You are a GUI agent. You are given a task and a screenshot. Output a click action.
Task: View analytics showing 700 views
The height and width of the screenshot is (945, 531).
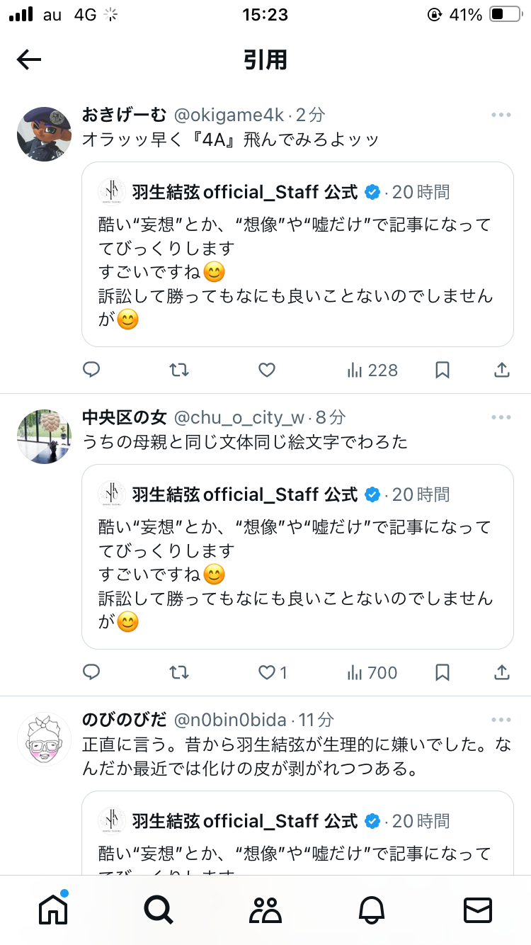(x=372, y=672)
